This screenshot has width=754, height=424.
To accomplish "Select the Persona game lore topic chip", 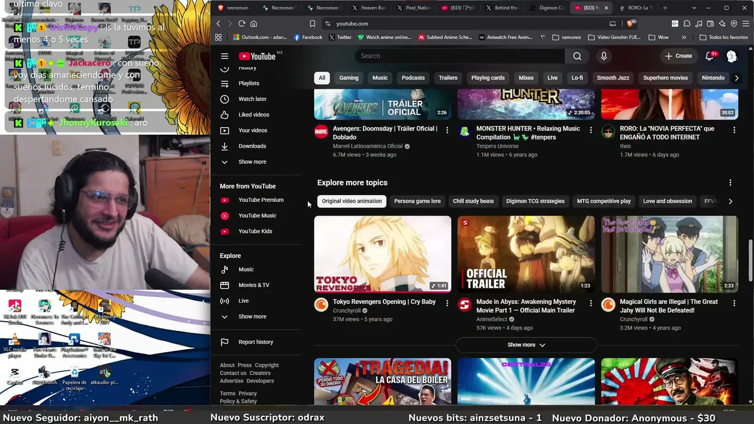I will click(x=417, y=201).
